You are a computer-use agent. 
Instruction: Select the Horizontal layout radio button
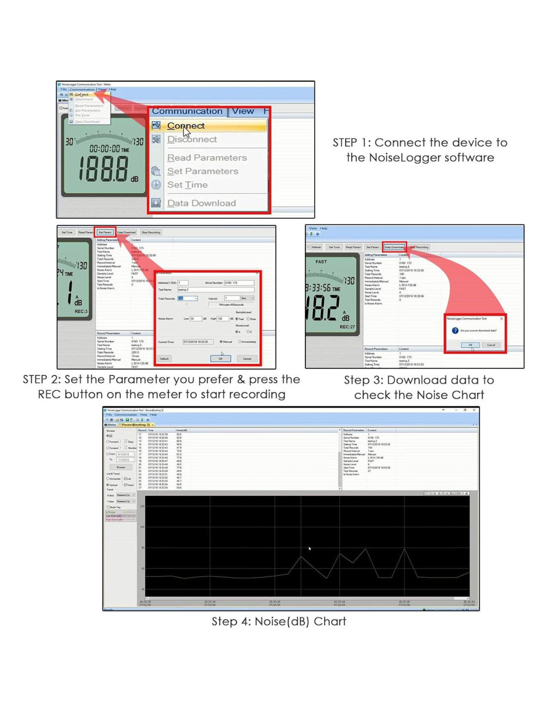click(108, 478)
